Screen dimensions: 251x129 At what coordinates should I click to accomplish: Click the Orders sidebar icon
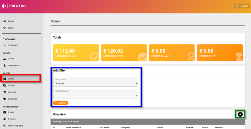coord(5,79)
